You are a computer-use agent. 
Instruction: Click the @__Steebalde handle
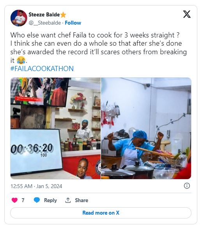click(x=45, y=23)
